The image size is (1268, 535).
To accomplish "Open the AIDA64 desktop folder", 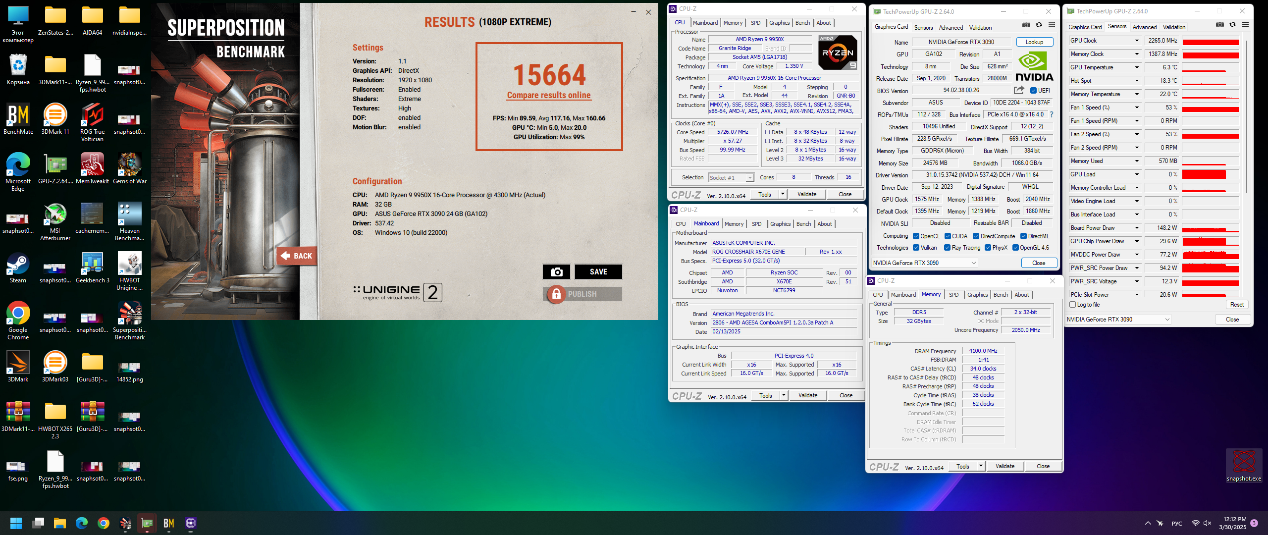I will (93, 21).
